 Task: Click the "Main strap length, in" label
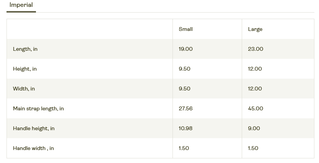pos(38,109)
